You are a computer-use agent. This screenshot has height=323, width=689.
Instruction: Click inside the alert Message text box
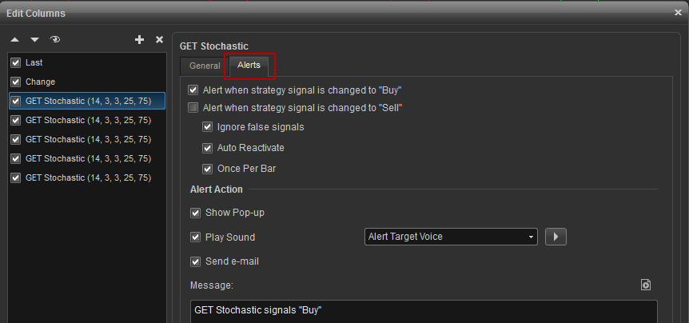point(424,312)
